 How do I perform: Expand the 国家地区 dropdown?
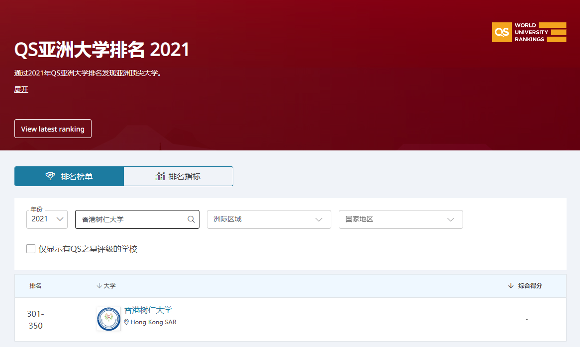coord(400,219)
